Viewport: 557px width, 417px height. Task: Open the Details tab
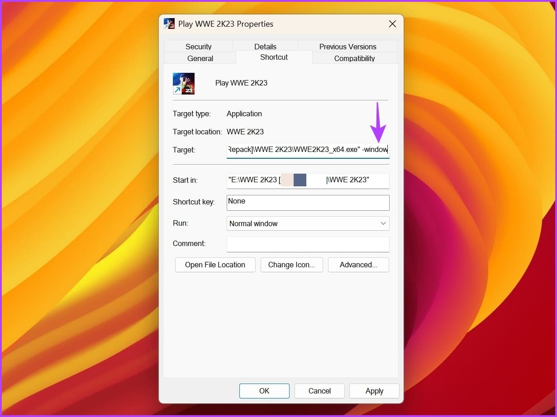(x=265, y=46)
